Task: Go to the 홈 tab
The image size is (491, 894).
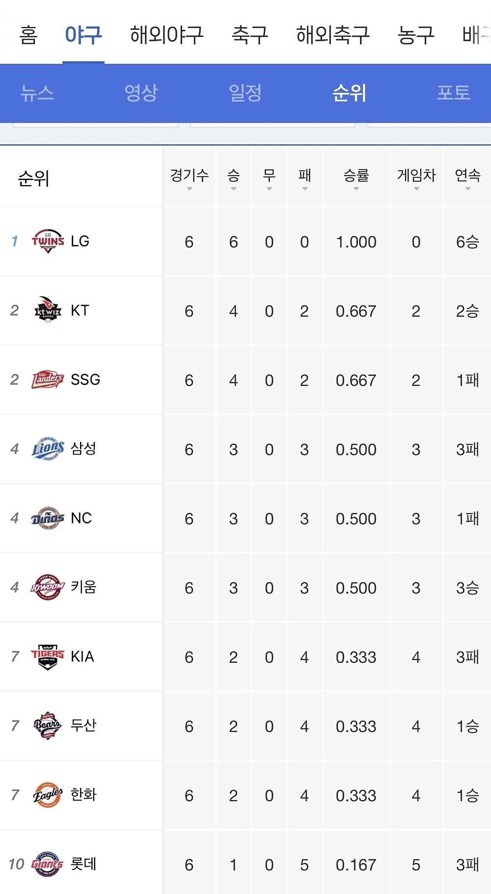Action: (x=28, y=35)
